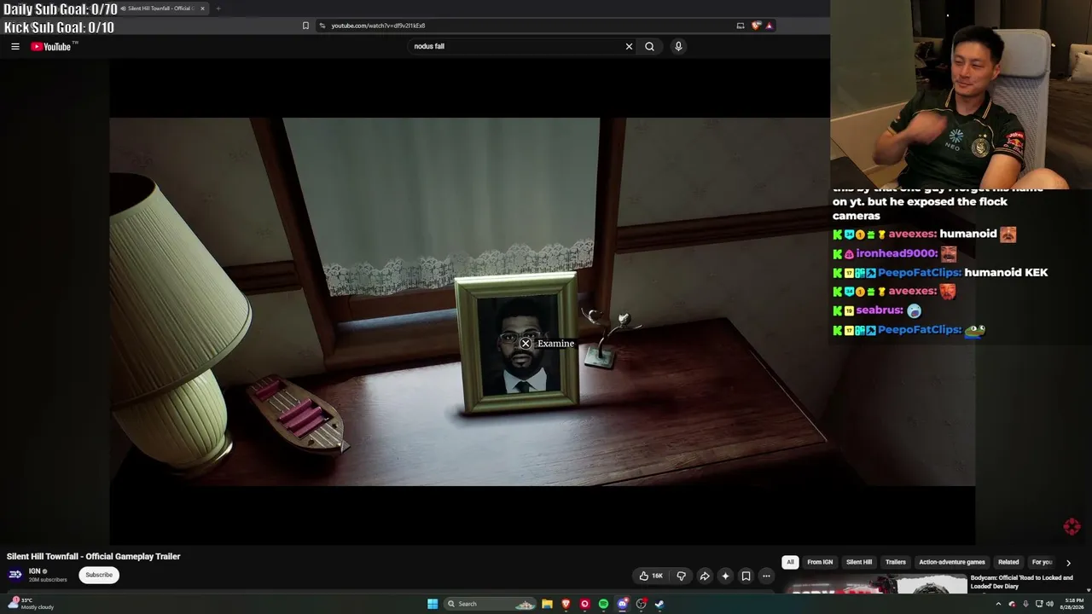Subscribe to the IGN channel
The image size is (1092, 614).
pyautogui.click(x=99, y=575)
